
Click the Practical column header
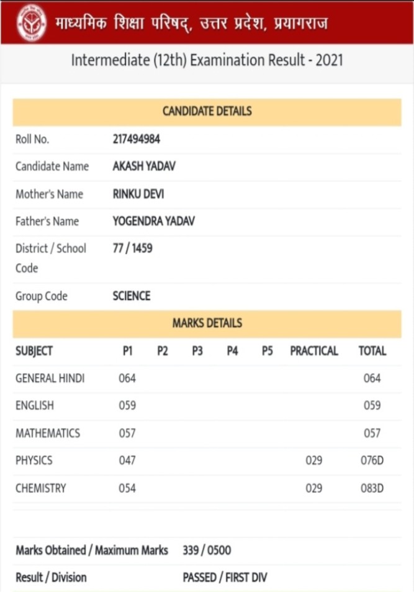click(x=314, y=351)
